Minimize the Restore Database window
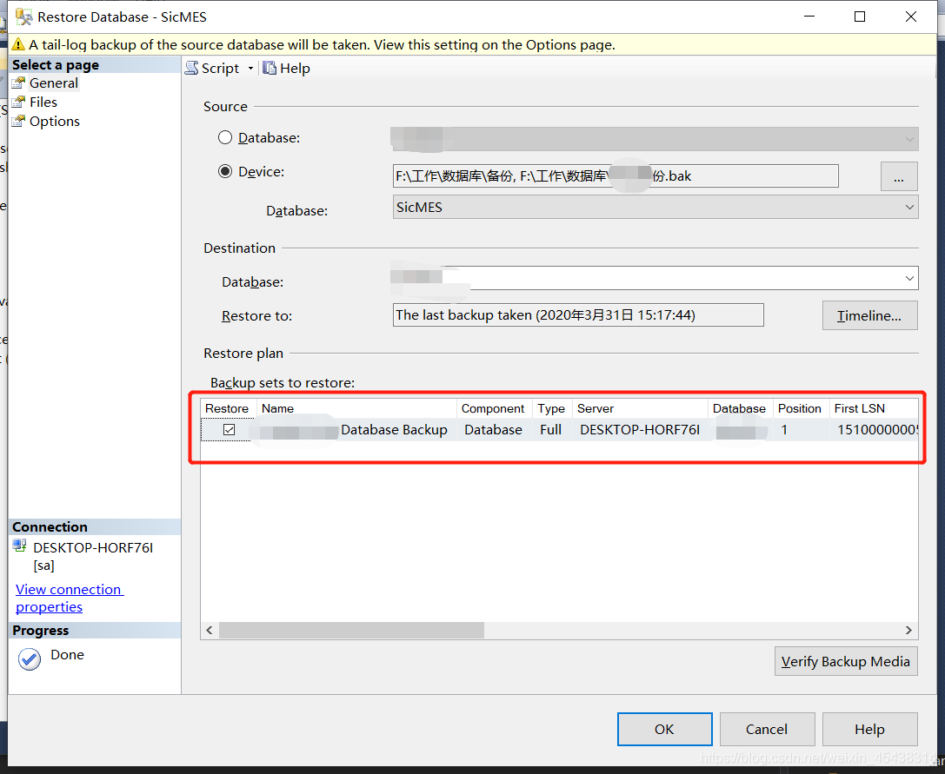This screenshot has width=945, height=774. [x=809, y=17]
